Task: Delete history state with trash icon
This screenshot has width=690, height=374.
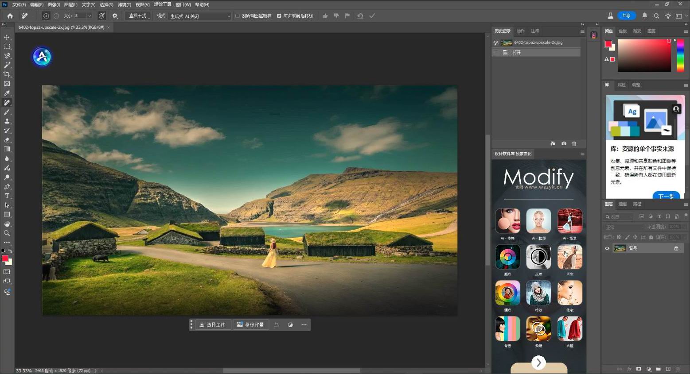Action: pos(574,144)
